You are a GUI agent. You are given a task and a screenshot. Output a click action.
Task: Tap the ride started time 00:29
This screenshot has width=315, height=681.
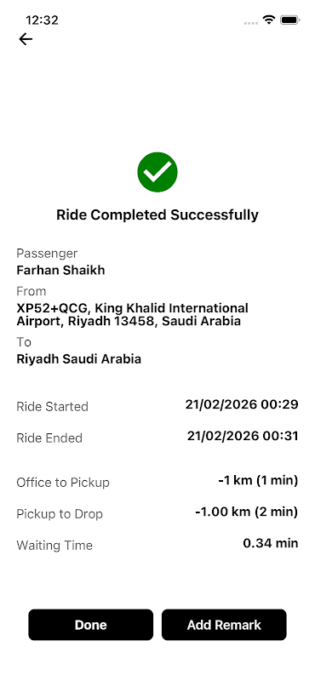[242, 404]
